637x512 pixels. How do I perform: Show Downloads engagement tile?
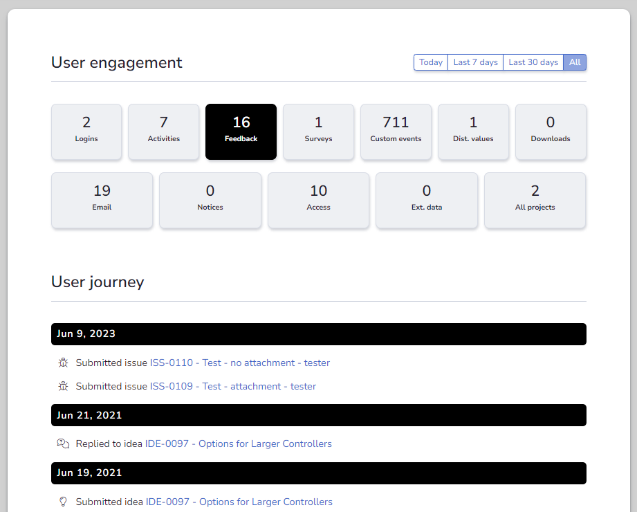[x=551, y=131]
